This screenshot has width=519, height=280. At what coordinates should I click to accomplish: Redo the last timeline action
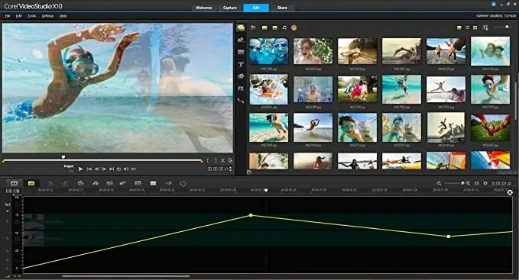pos(65,183)
